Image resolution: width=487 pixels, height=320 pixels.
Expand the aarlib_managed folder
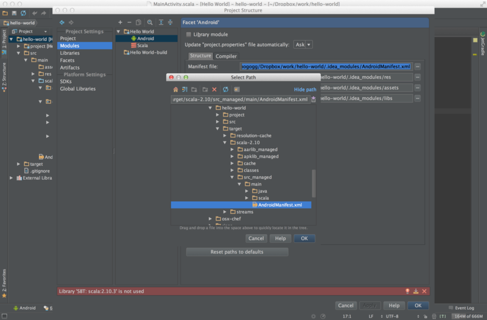tap(232, 149)
